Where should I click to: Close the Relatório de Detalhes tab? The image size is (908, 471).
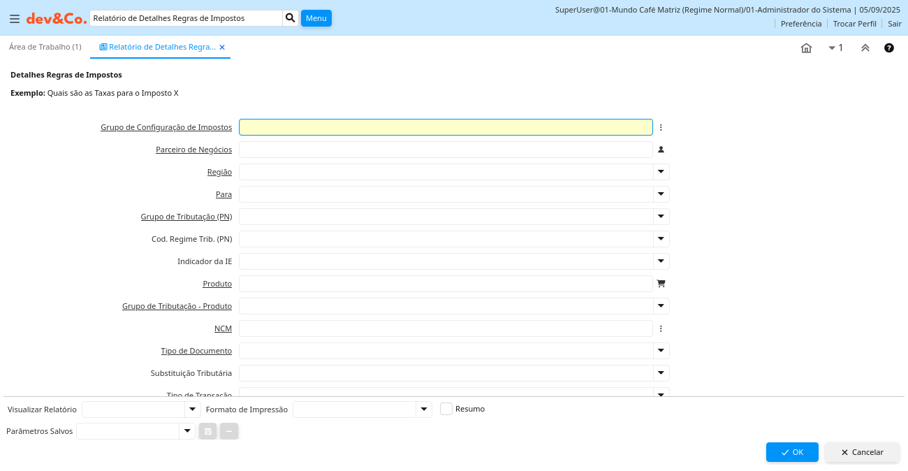(222, 48)
